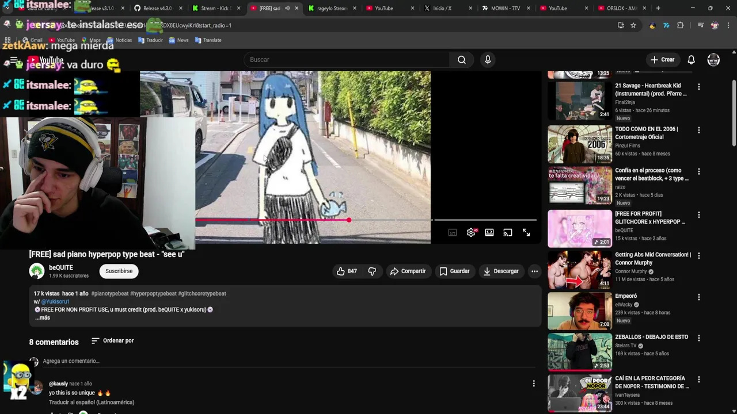Viewport: 737px width, 414px height.
Task: Open options for 21 Savage Heartbreak Kid
Action: pos(699,87)
